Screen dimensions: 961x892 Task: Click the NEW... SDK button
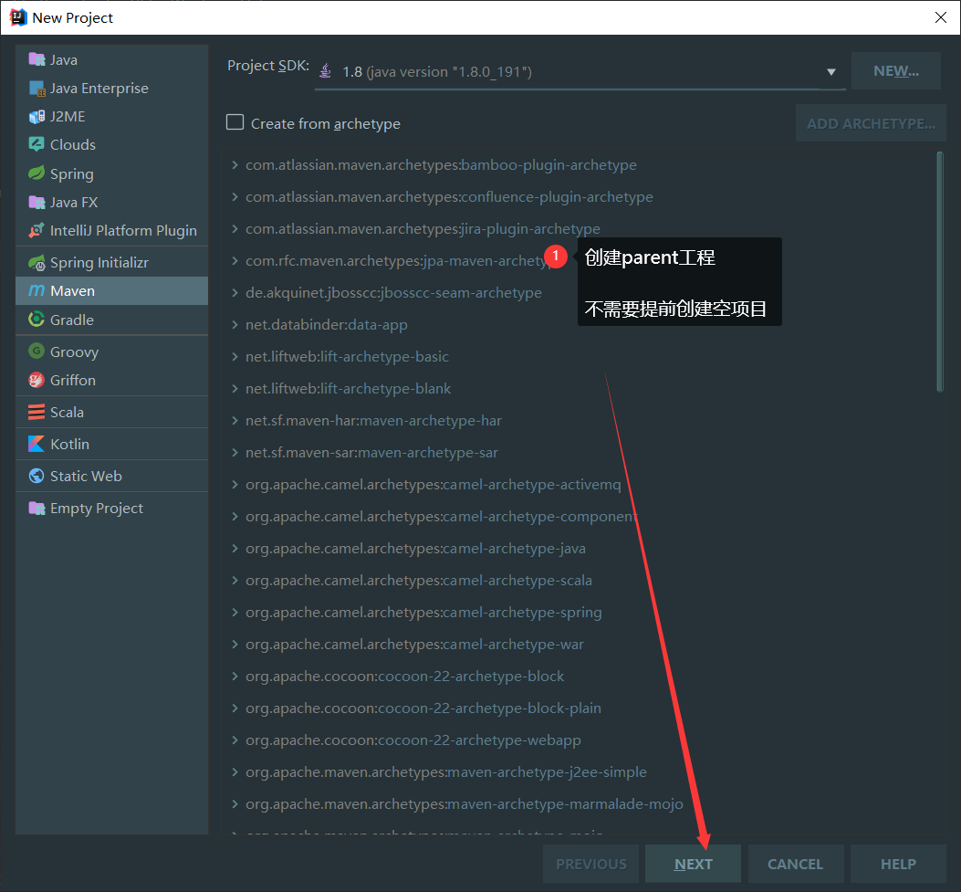pos(896,71)
